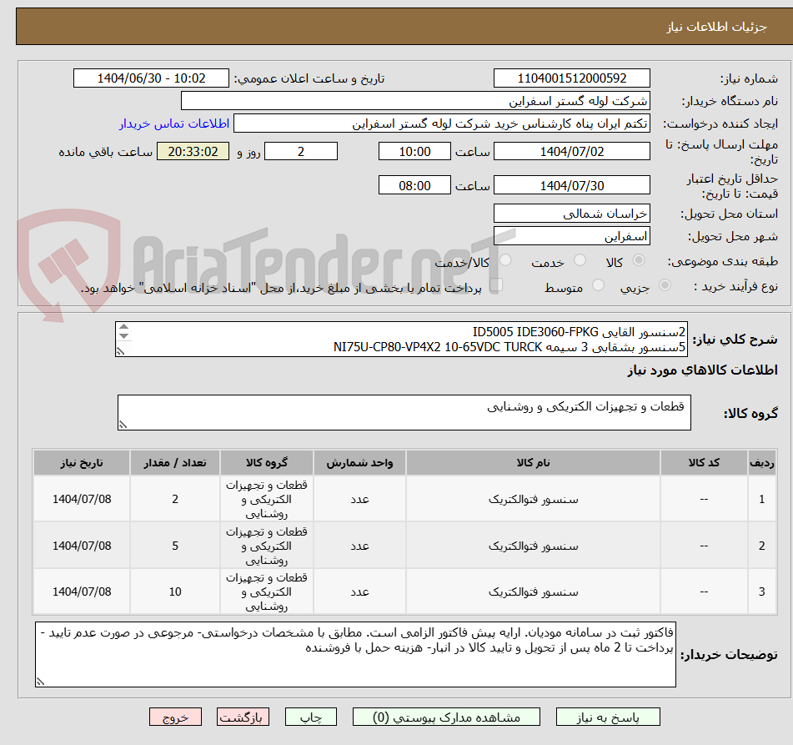
Task: Click the شرح کلی نیاز scroll-up arrow
Action: pos(124,327)
